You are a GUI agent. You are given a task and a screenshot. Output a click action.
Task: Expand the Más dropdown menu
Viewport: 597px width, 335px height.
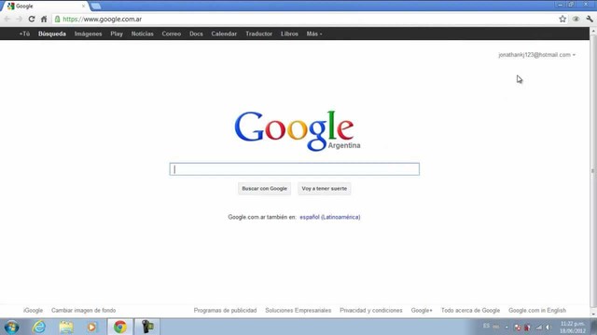tap(314, 33)
